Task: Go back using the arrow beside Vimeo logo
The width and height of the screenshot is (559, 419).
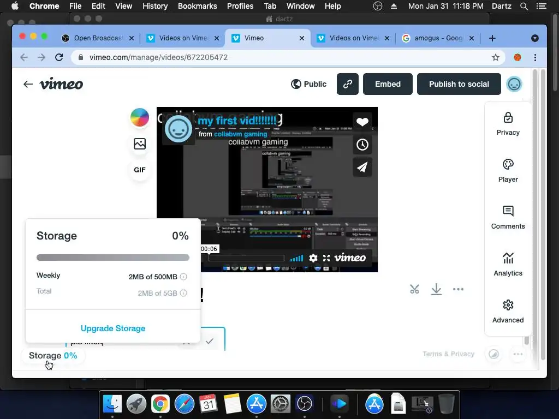Action: click(x=28, y=84)
